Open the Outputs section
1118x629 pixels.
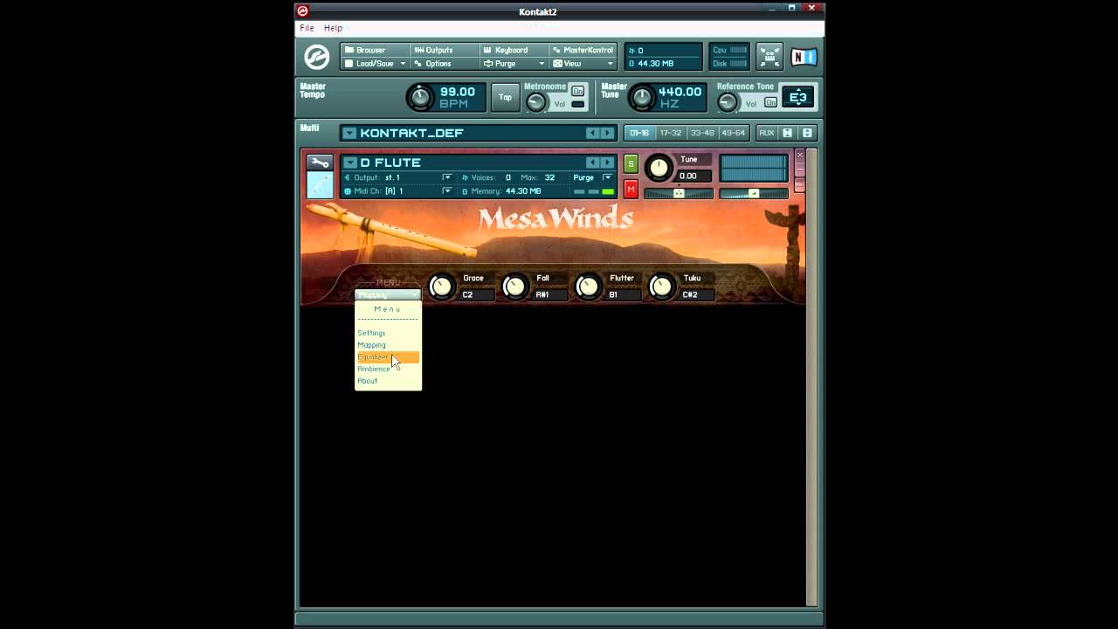(x=445, y=50)
